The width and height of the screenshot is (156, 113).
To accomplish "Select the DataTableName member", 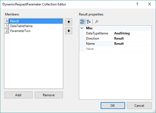I will pyautogui.click(x=36, y=26).
